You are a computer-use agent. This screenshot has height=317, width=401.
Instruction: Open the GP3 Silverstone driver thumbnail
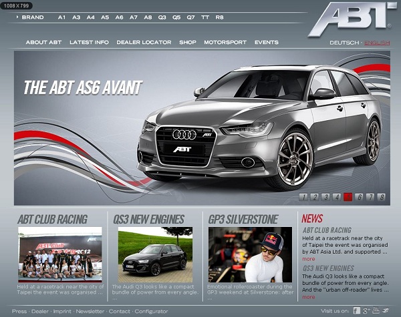(x=250, y=255)
